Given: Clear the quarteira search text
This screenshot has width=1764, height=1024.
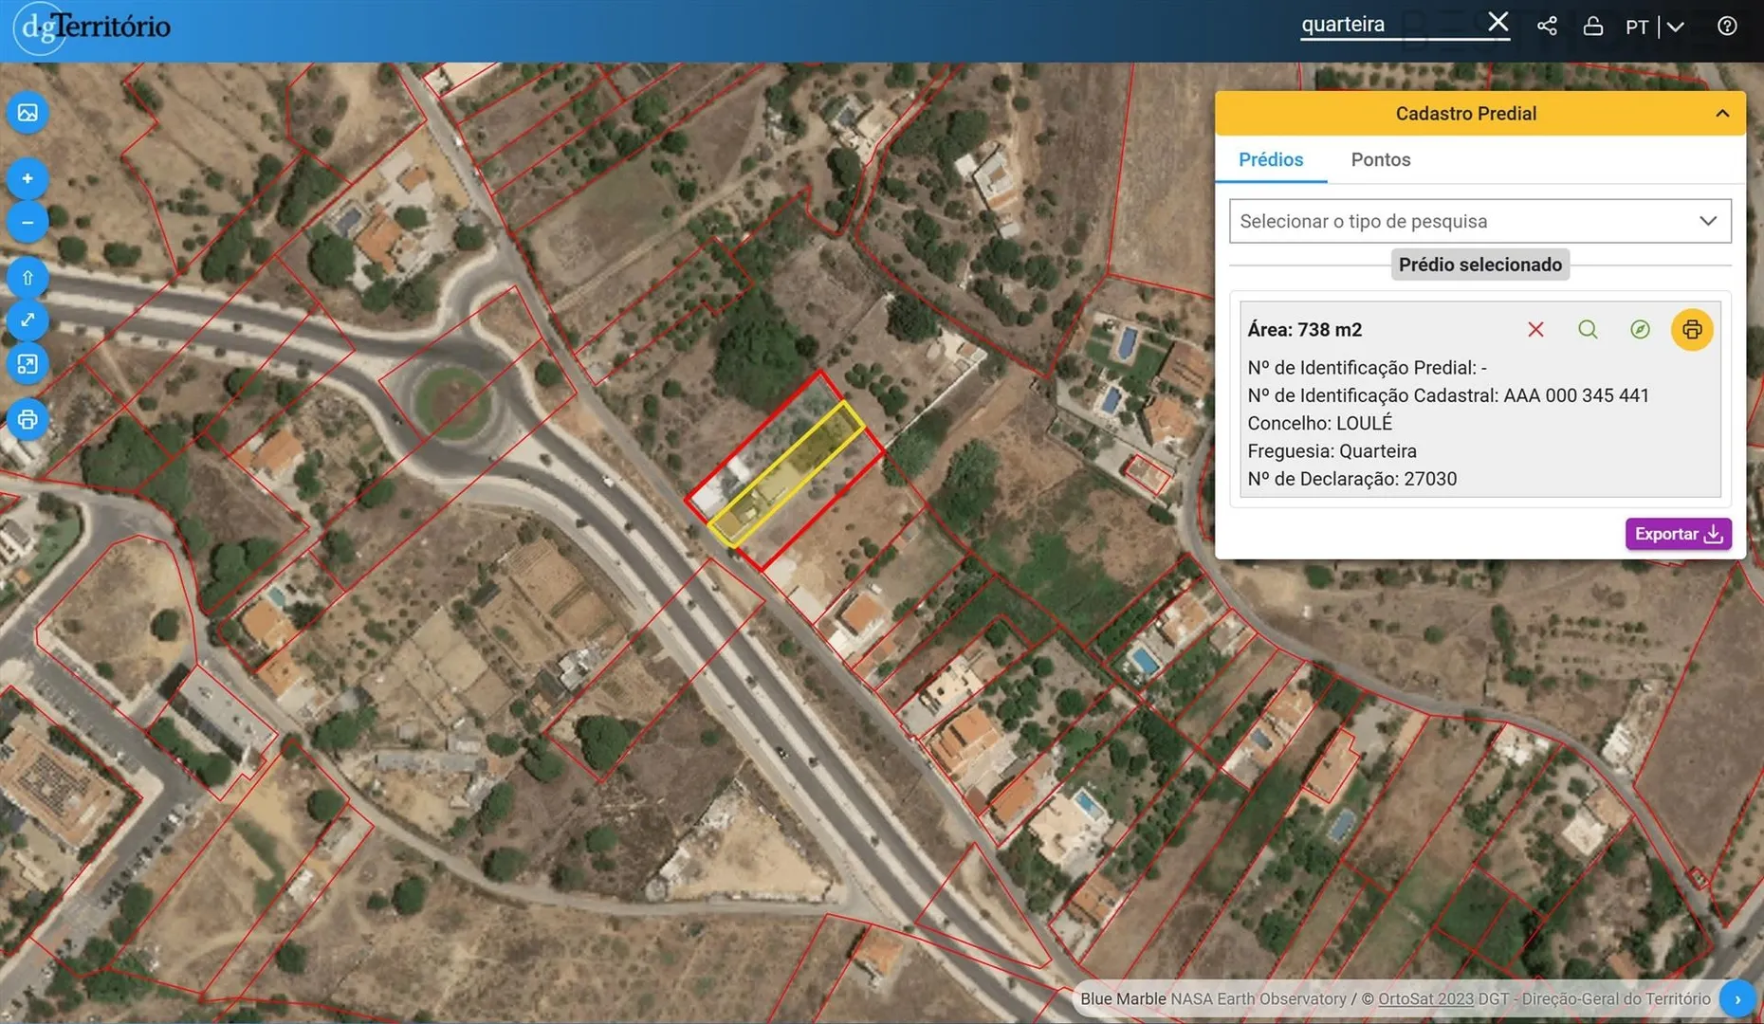Looking at the screenshot, I should tap(1498, 22).
